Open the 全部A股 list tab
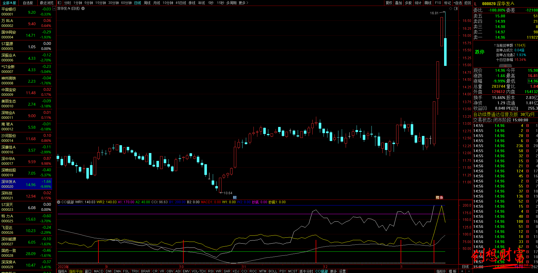Viewport: 538px width, 273px height. coord(9,3)
